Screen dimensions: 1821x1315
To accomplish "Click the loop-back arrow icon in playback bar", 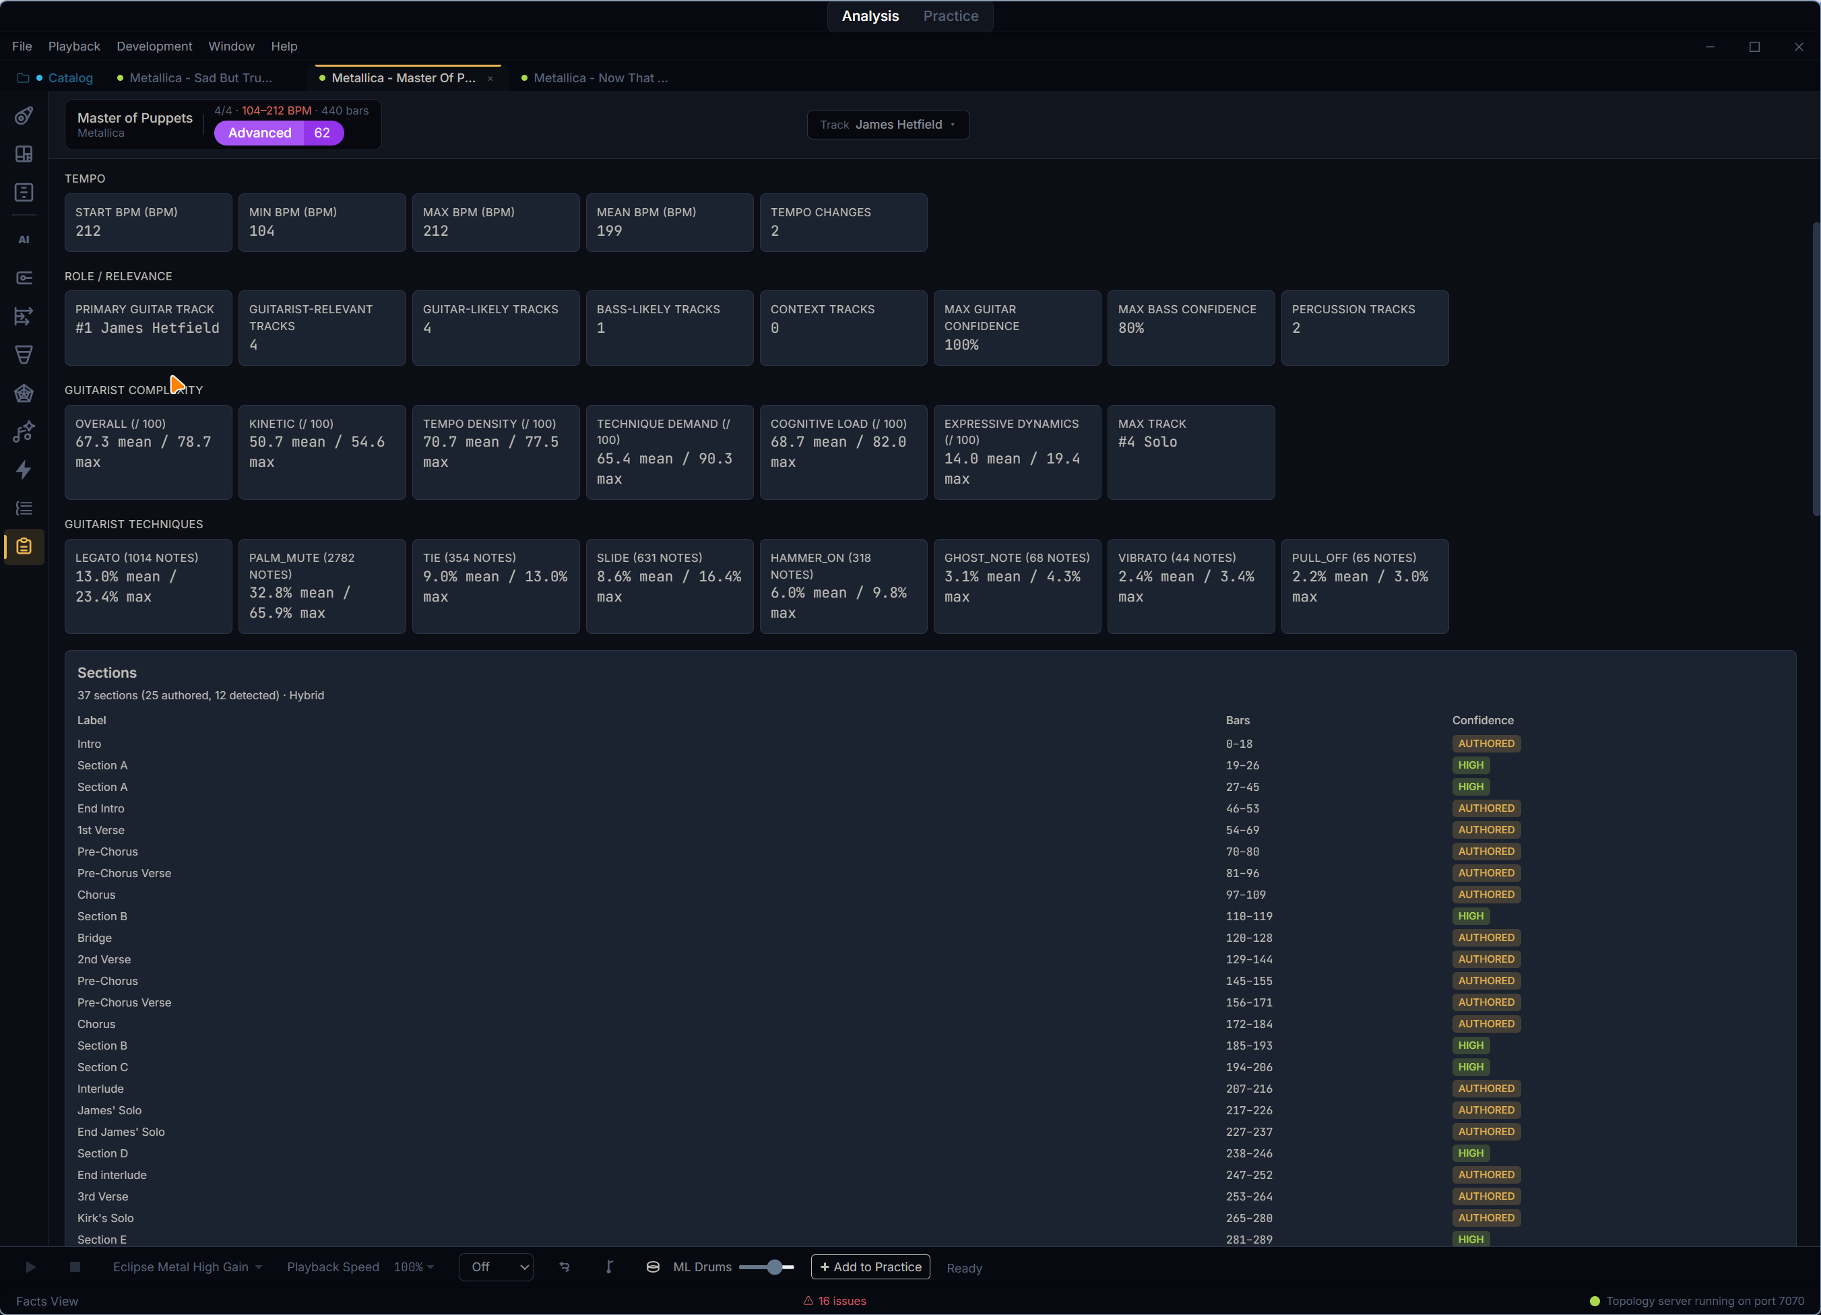I will click(x=565, y=1266).
